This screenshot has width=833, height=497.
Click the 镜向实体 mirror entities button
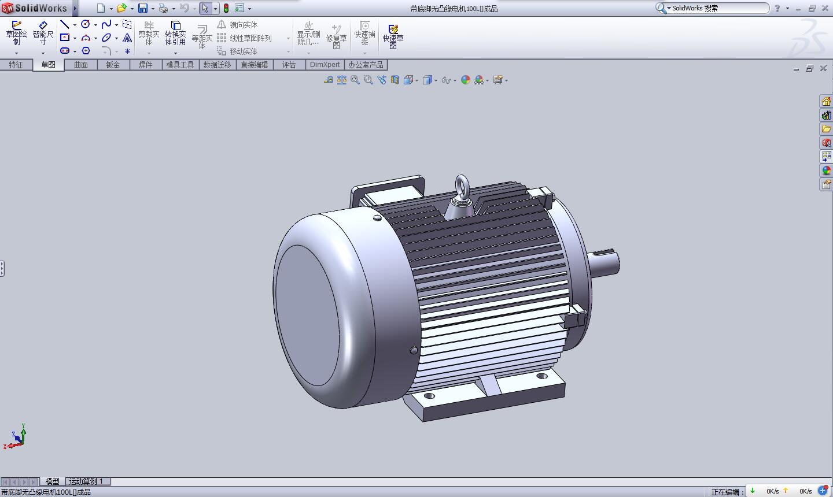[237, 25]
